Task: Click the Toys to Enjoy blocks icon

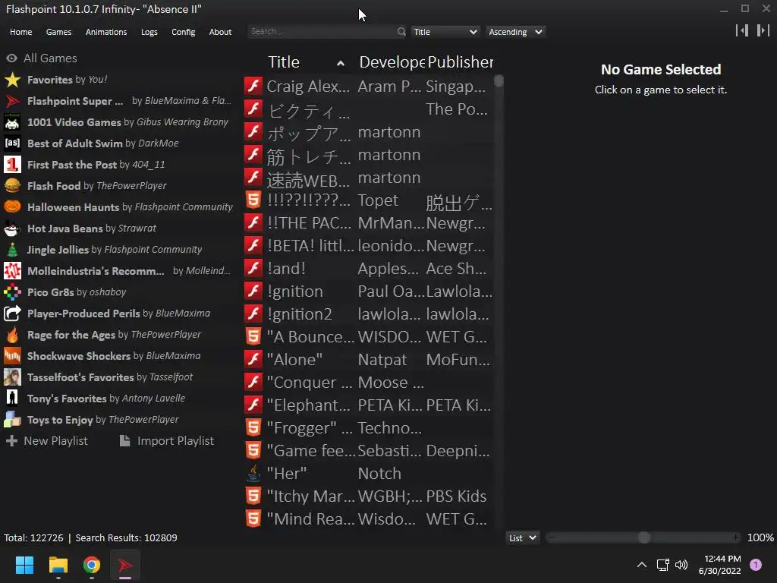Action: 12,419
